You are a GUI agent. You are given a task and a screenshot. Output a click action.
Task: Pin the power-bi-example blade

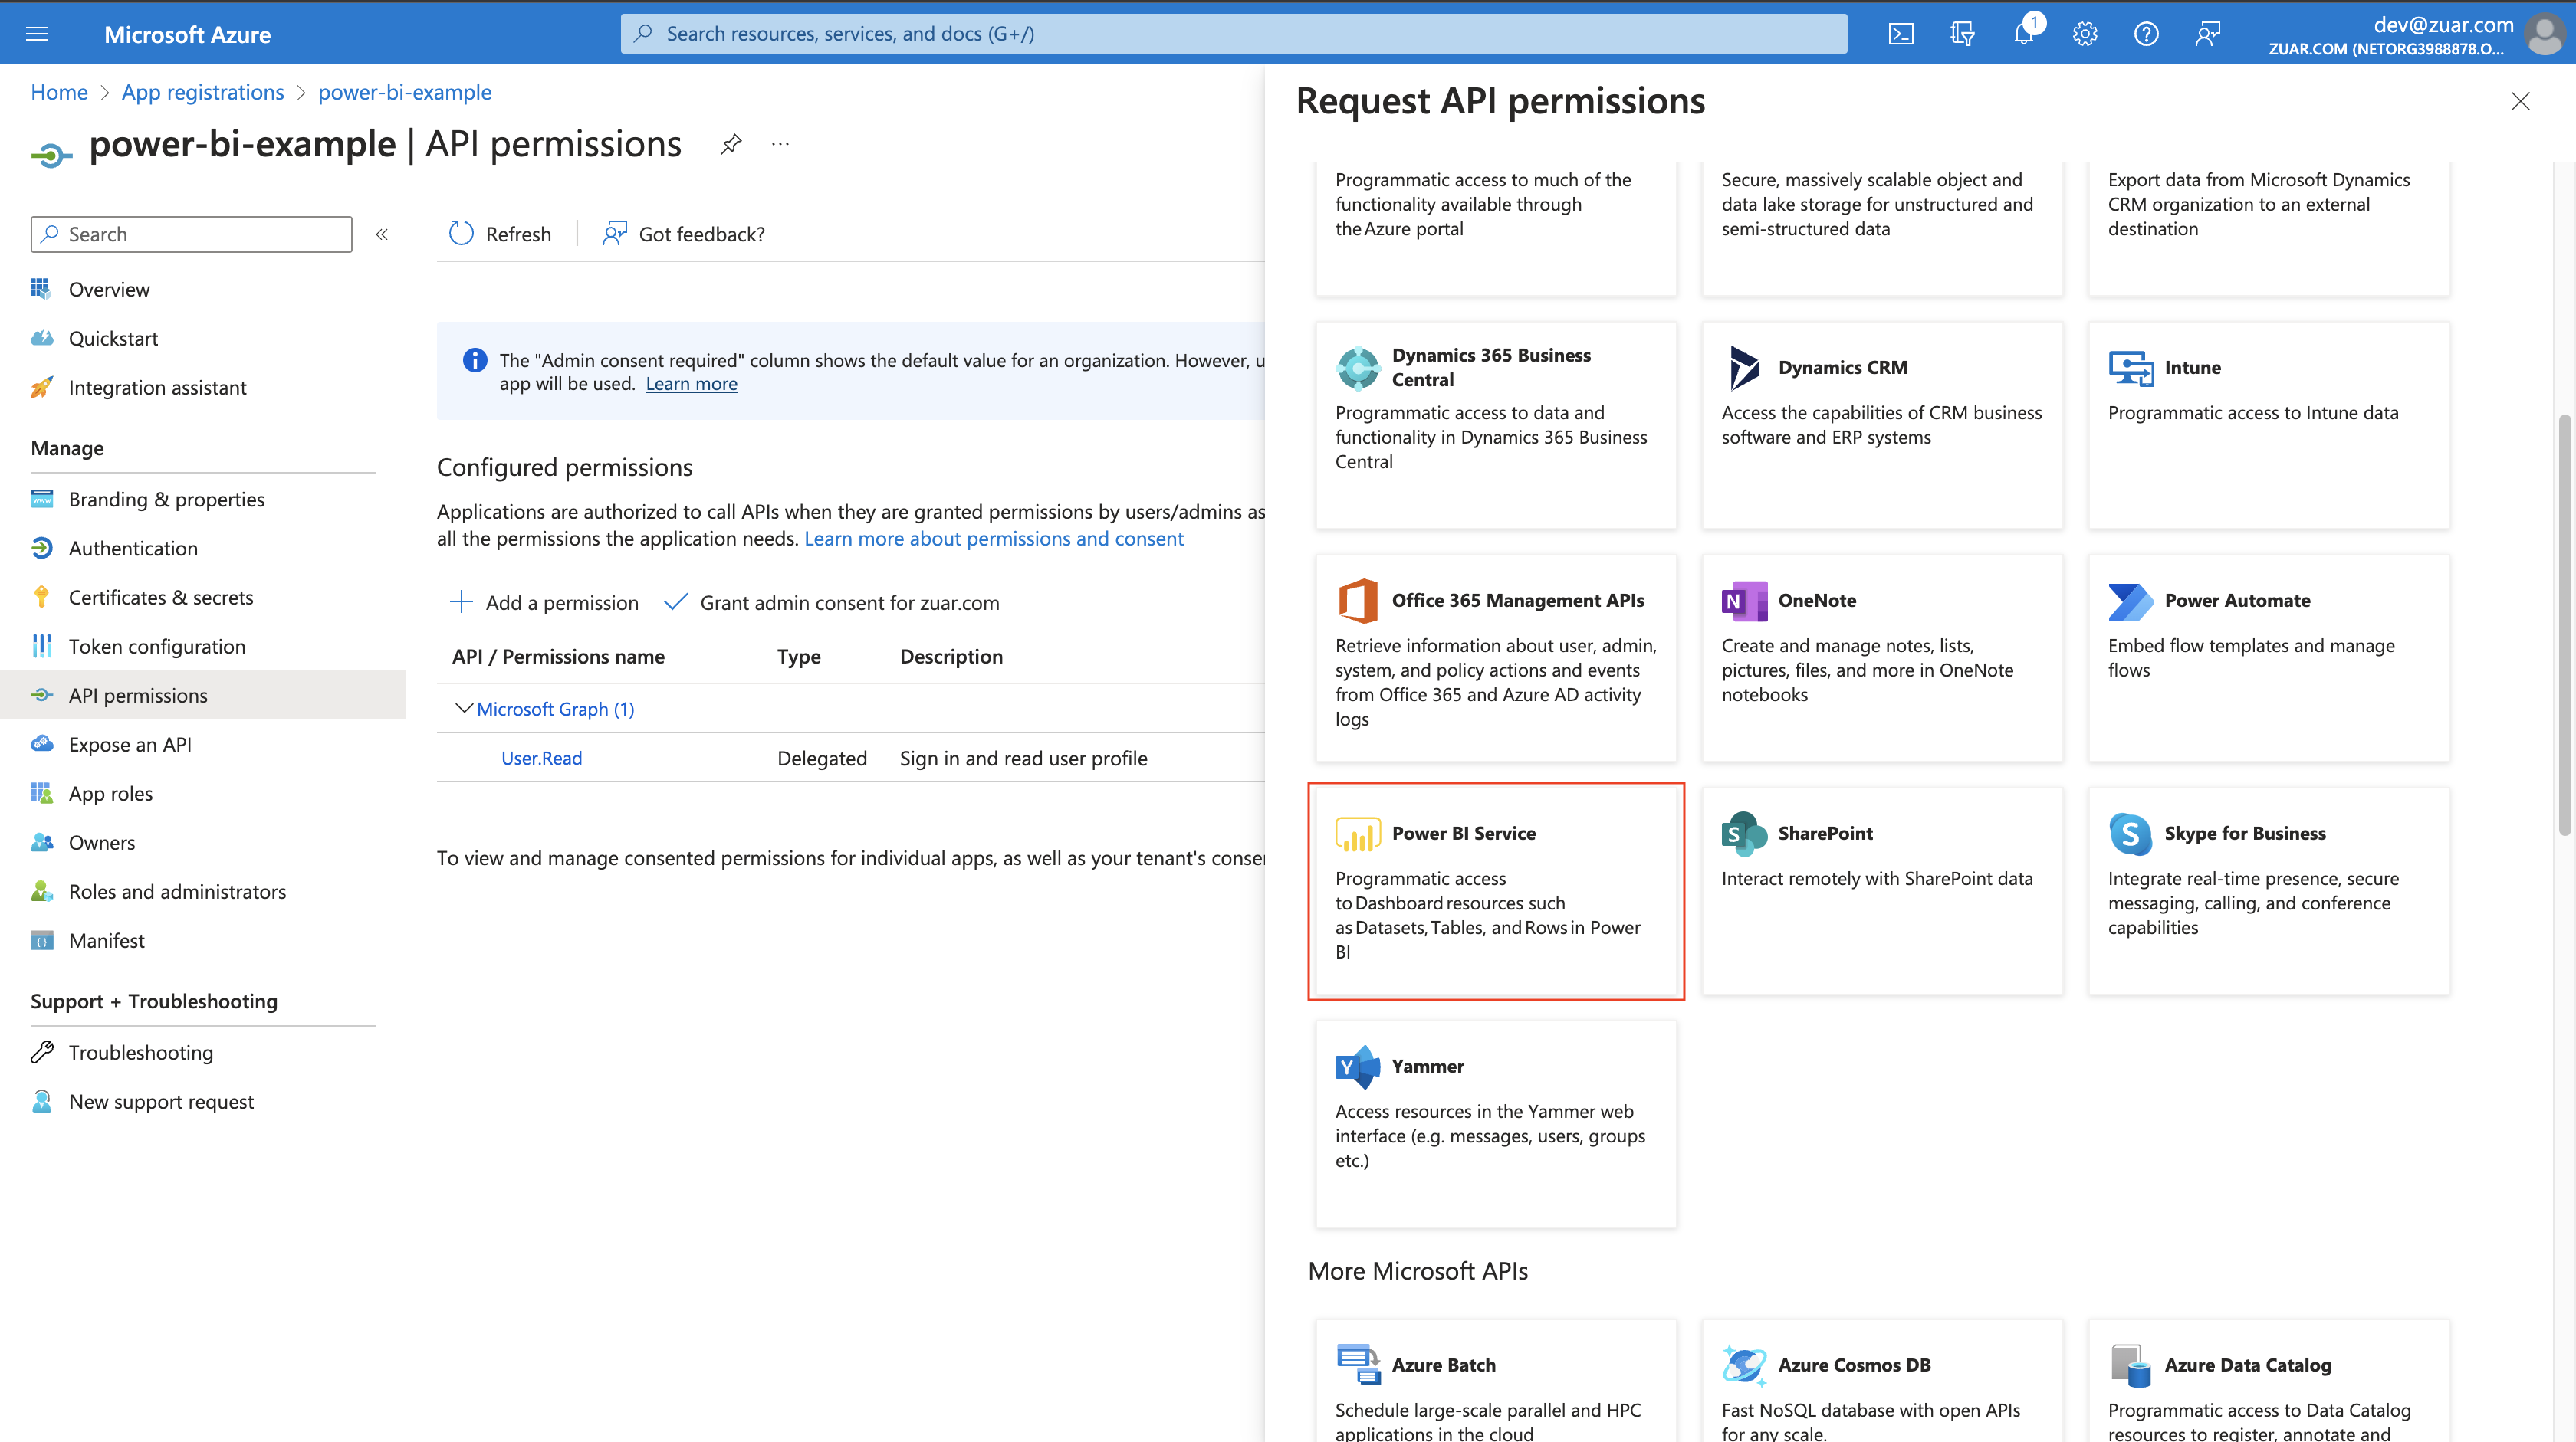(731, 145)
